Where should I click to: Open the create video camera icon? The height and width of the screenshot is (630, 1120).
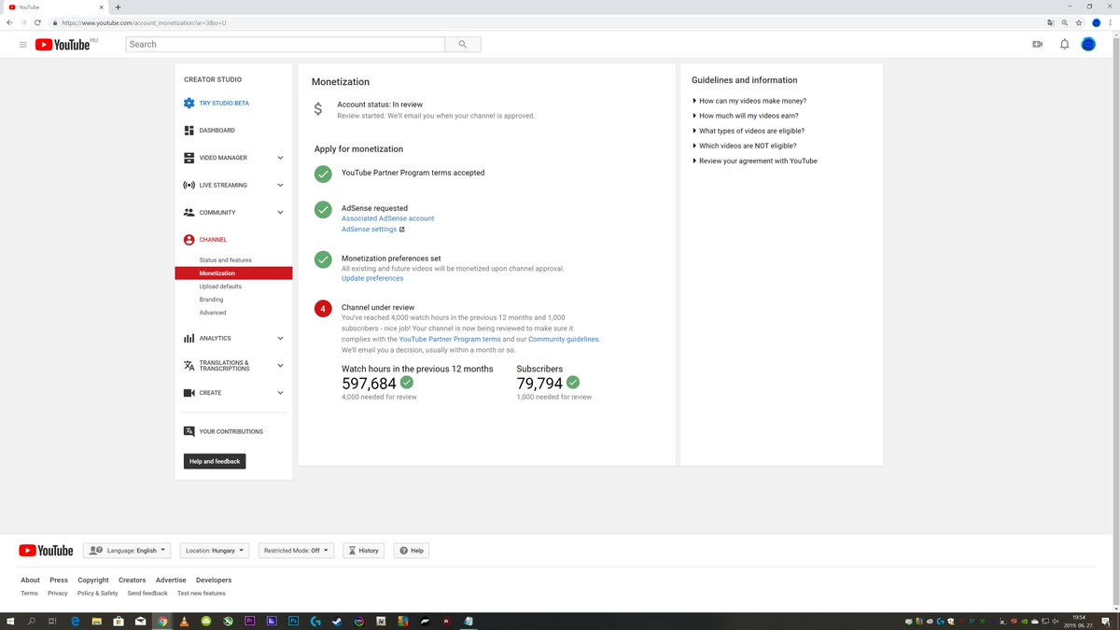(1037, 44)
